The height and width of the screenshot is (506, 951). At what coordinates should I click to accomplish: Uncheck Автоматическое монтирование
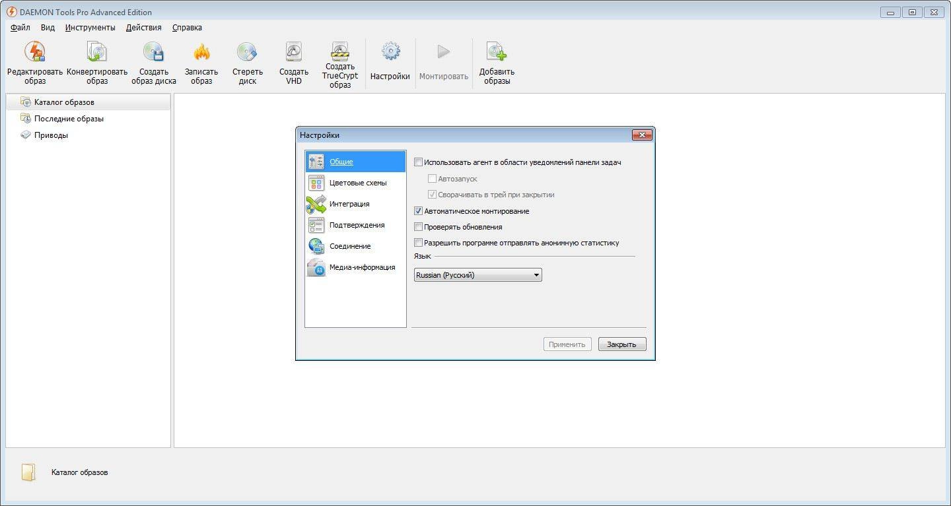[418, 211]
